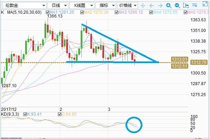Open the 日线 timeframe dropdown
210x139 pixels.
tap(56, 5)
